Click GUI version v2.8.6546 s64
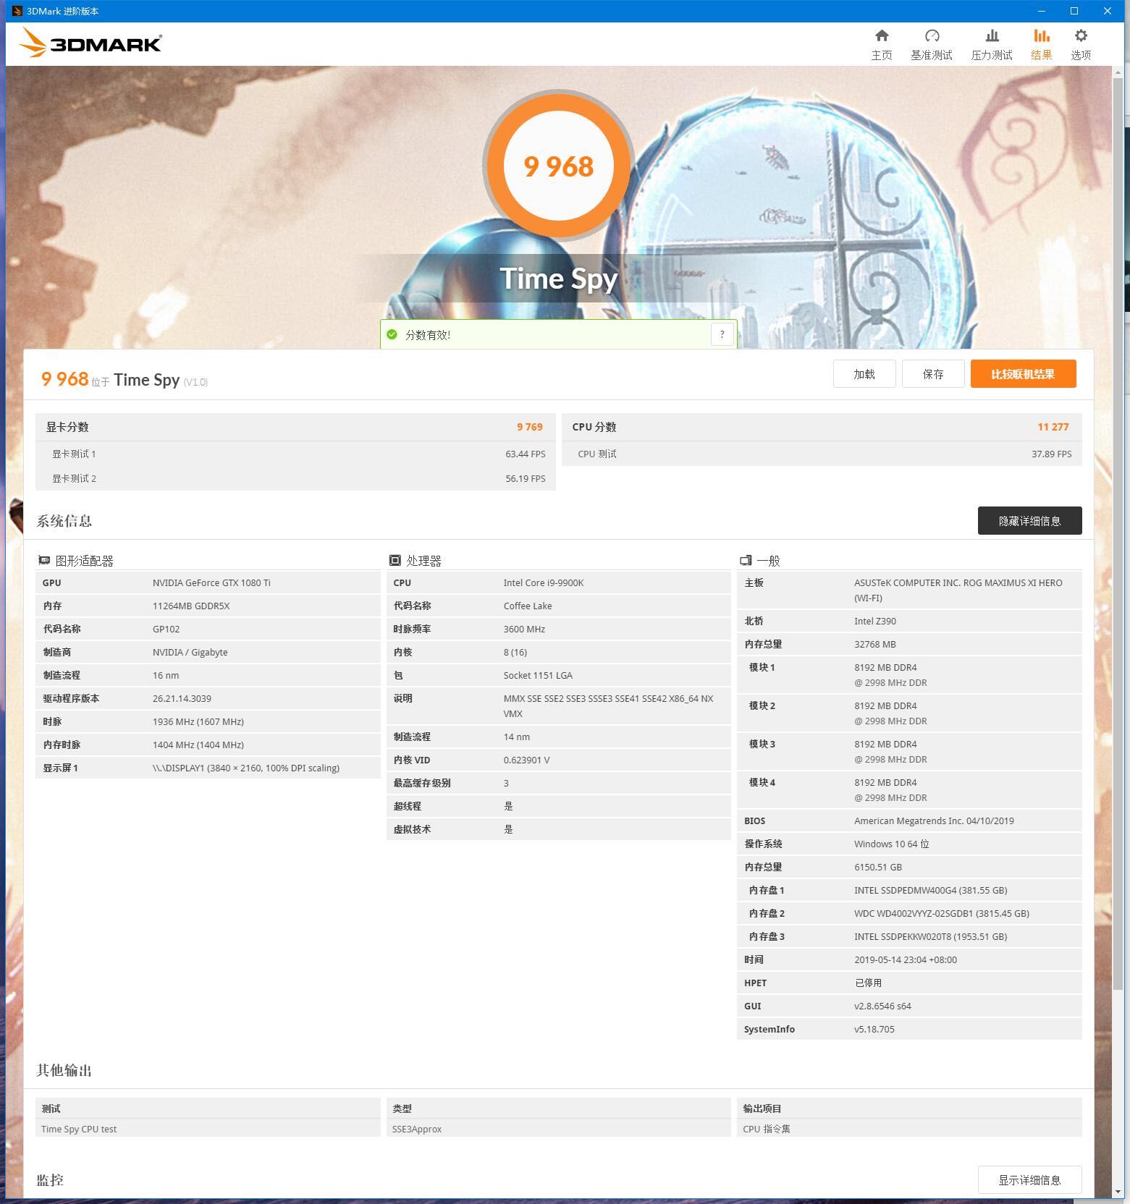The image size is (1130, 1204). (x=882, y=1006)
